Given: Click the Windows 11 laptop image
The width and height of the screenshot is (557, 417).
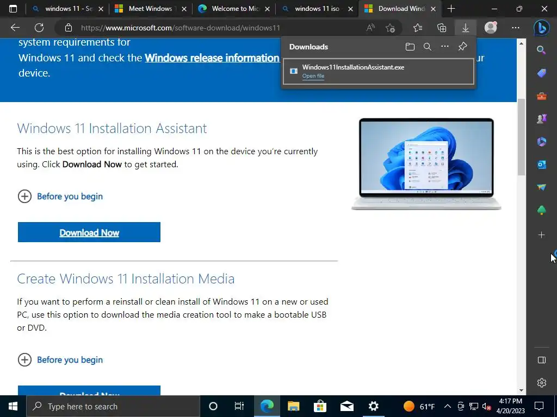Looking at the screenshot, I should tap(426, 164).
